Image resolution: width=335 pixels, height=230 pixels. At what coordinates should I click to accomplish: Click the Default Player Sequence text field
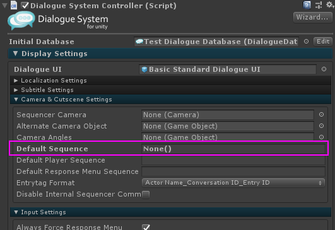click(x=233, y=160)
